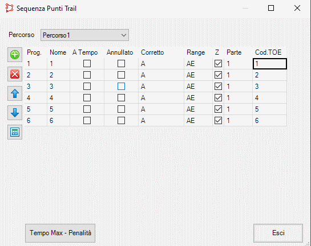Select the Range cell AE in row 2

[x=198, y=75]
